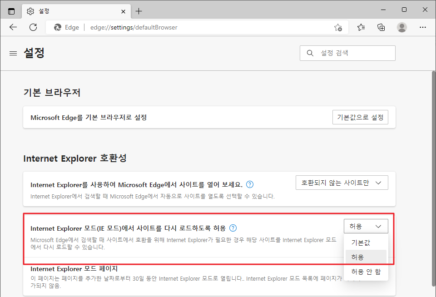The width and height of the screenshot is (436, 297).
Task: Minimize the Edge window
Action: coord(383,10)
